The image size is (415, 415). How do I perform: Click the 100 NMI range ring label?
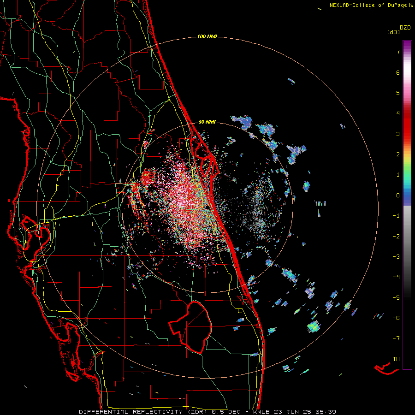coord(207,36)
